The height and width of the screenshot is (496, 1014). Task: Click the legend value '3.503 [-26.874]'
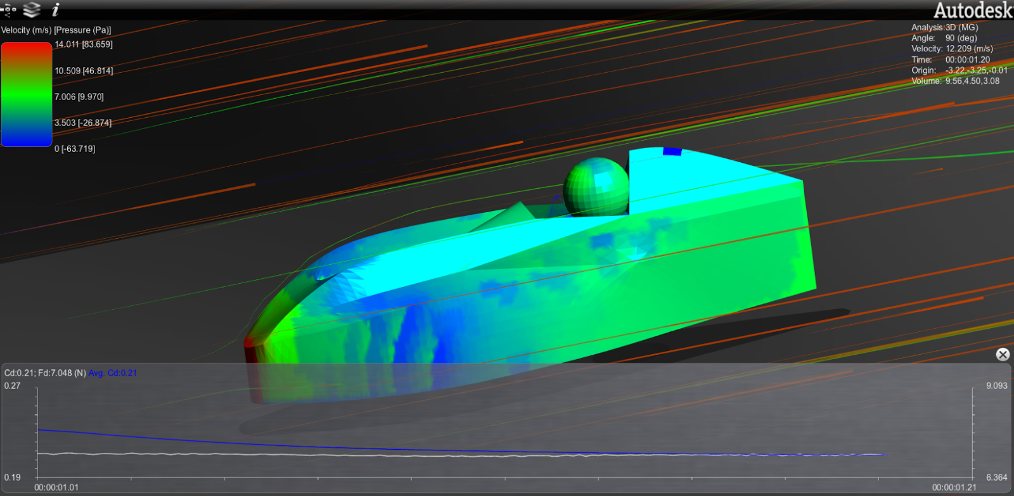[83, 122]
